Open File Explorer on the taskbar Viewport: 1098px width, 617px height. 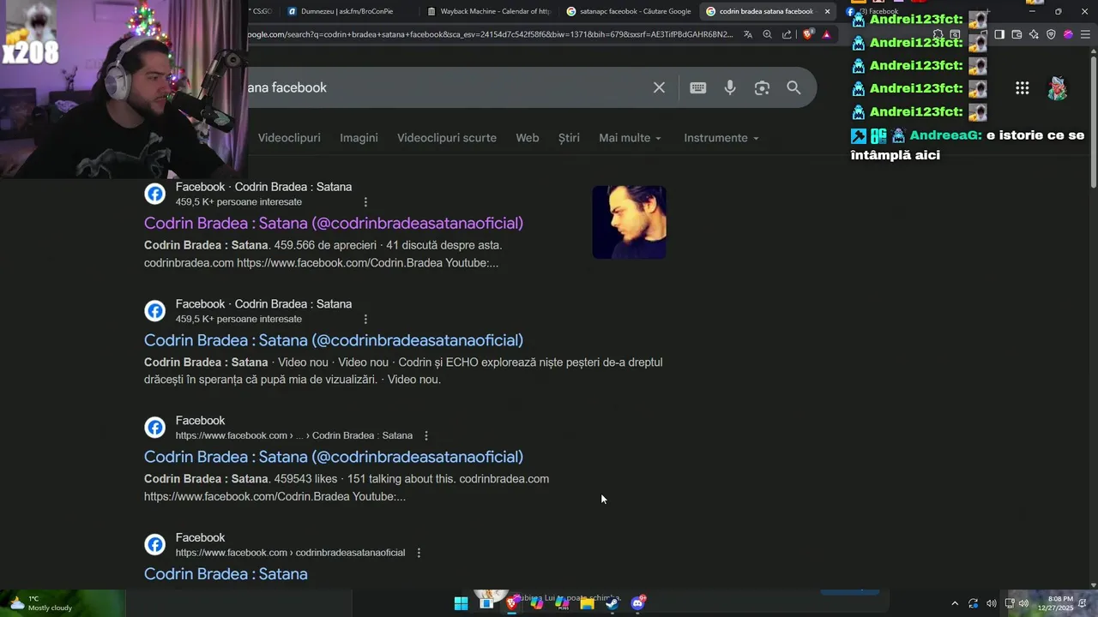587,603
